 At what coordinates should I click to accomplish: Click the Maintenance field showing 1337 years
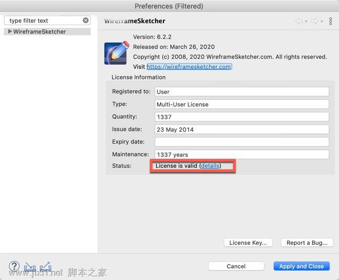[x=242, y=155]
